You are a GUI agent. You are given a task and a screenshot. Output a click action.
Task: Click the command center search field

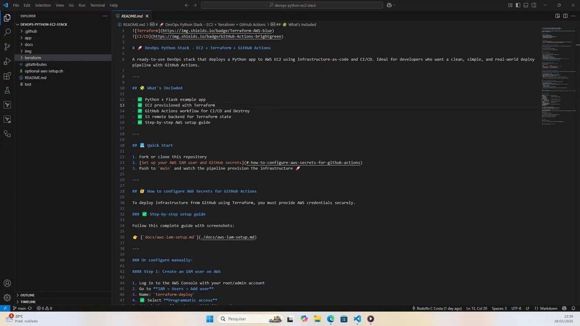[x=292, y=5]
